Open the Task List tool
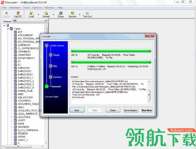Image resolution: width=196 pixels, height=149 pixels. pos(87,15)
